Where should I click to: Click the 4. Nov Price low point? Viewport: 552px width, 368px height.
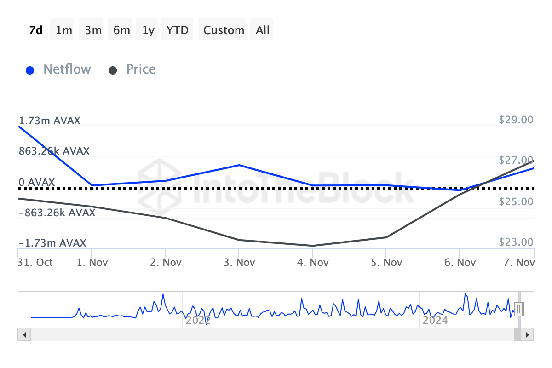tap(312, 246)
